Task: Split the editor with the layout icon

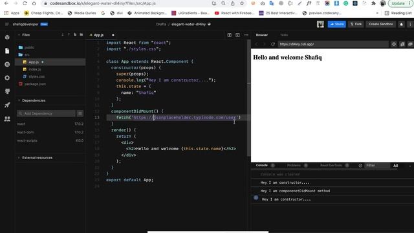Action: (x=229, y=35)
